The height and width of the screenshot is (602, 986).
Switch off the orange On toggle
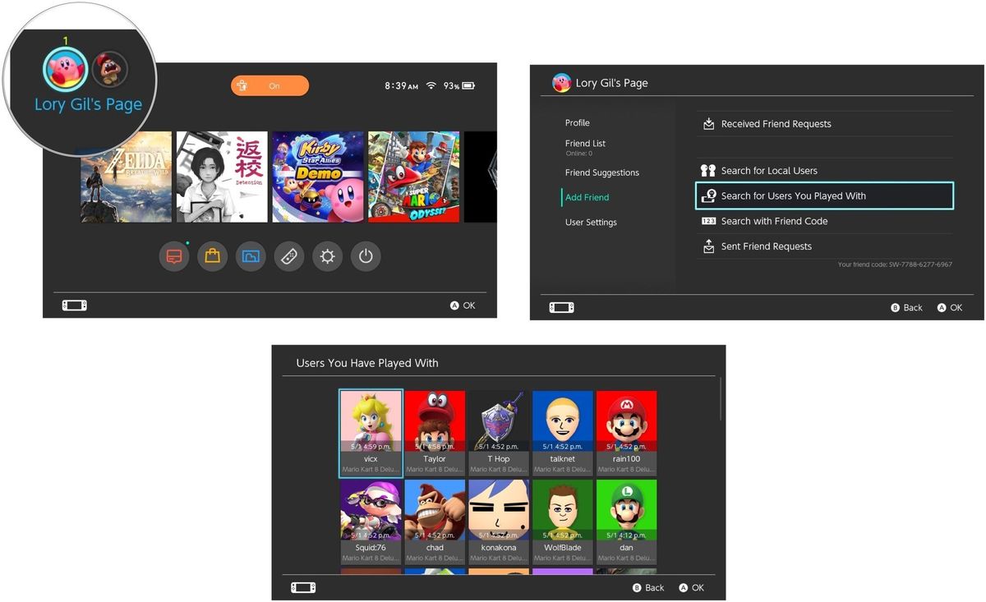(270, 85)
